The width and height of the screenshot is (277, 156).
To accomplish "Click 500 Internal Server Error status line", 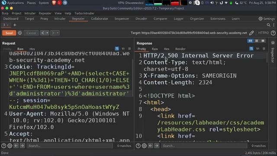I will tap(211, 56).
